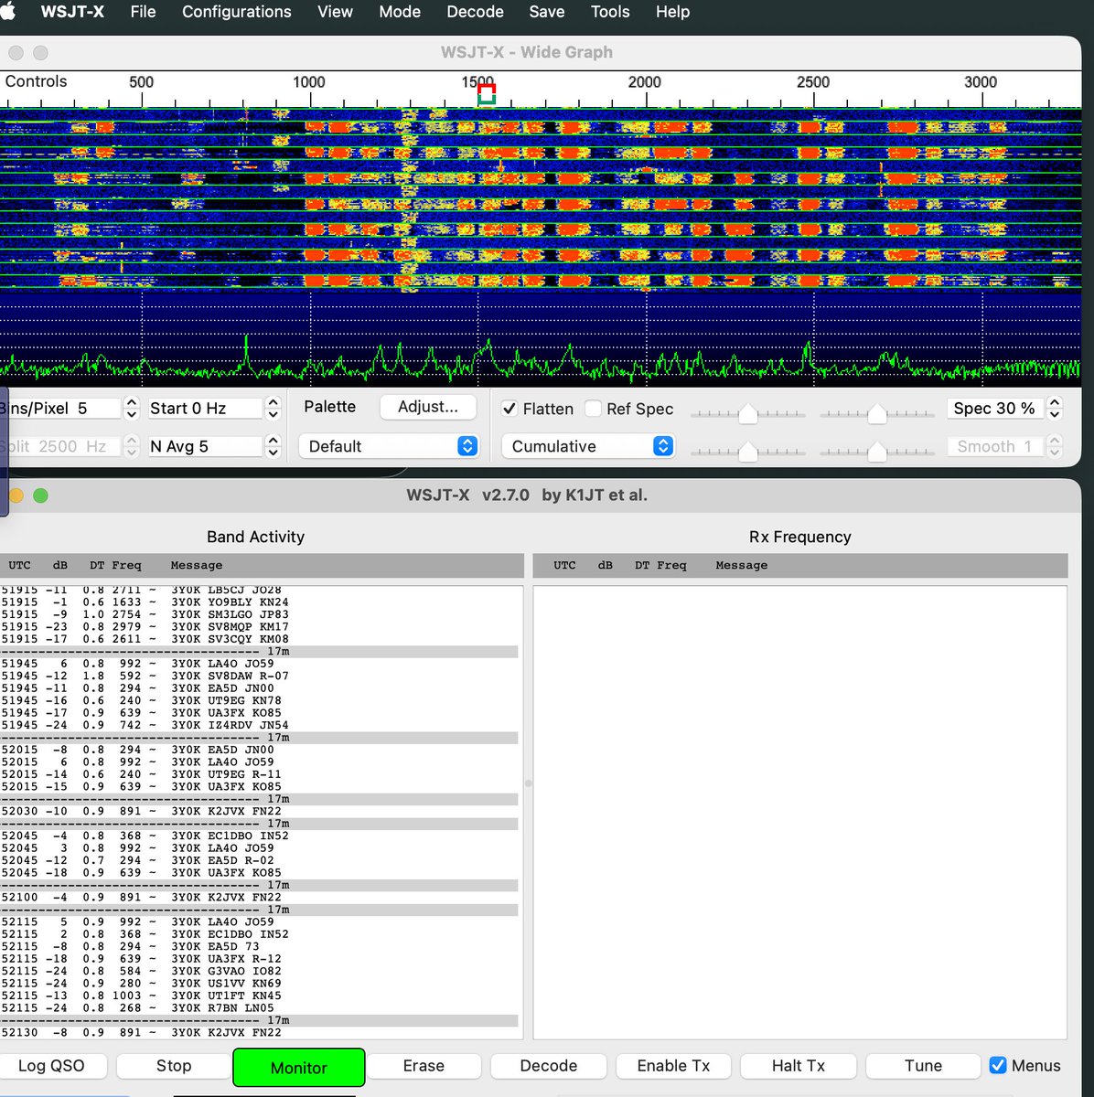The width and height of the screenshot is (1094, 1097).
Task: Click the Enable Tx button
Action: click(x=673, y=1066)
